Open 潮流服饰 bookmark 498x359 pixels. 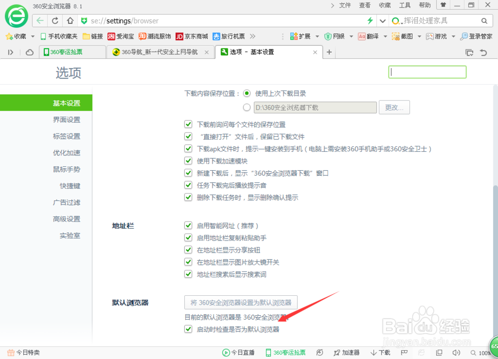155,36
